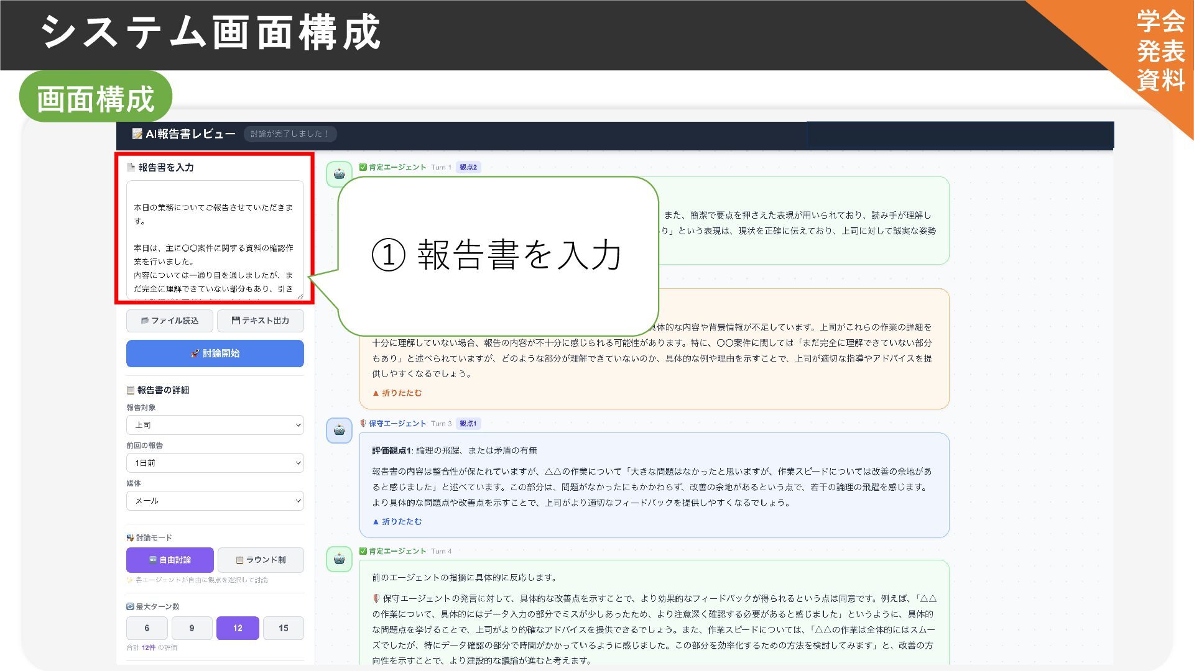1194x671 pixels.
Task: Open the 前回の報告 dropdown showing 1日前
Action: point(215,463)
